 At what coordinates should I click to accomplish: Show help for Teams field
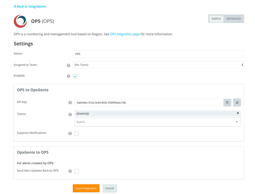70,114
